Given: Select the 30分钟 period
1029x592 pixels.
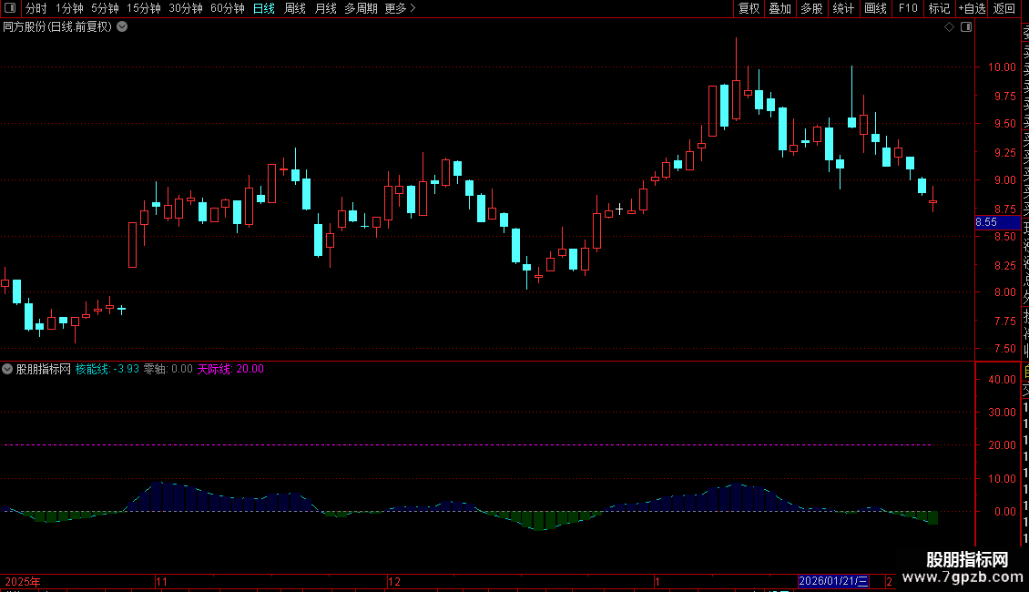Looking at the screenshot, I should tap(186, 8).
